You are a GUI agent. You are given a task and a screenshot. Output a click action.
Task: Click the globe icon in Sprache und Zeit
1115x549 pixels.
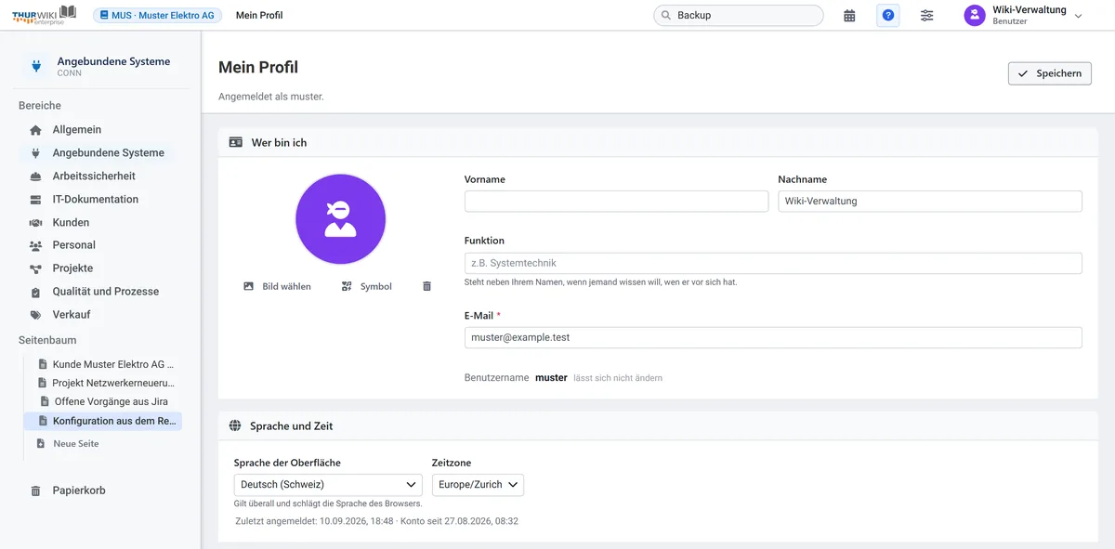click(x=235, y=426)
